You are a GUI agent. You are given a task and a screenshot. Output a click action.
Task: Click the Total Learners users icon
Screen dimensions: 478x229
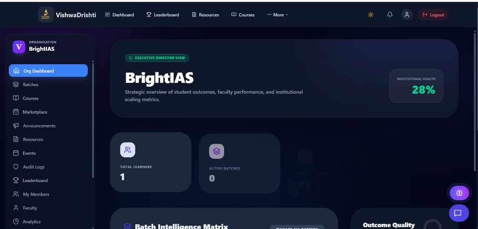coord(127,149)
